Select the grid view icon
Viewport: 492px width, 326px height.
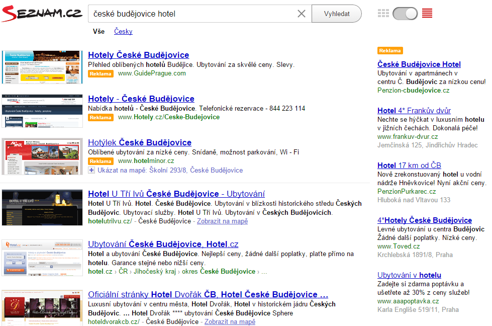pos(383,13)
